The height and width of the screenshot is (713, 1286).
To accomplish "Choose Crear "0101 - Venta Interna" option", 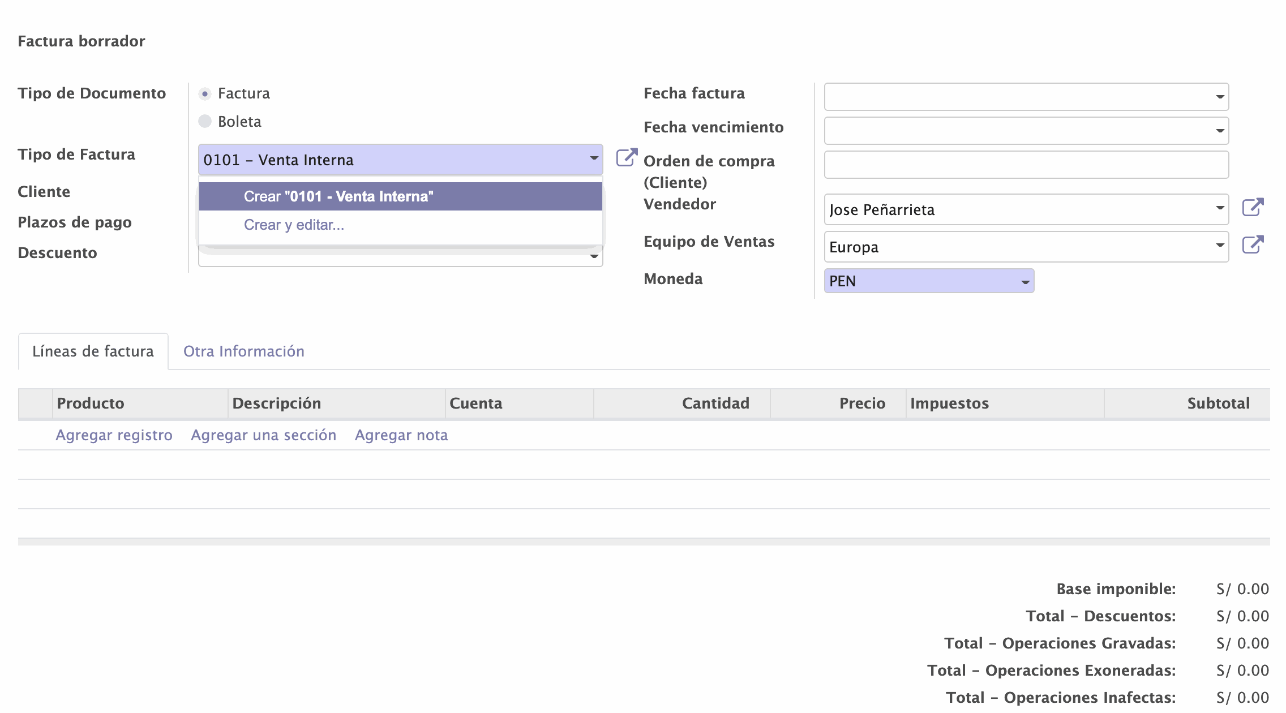I will coord(338,196).
